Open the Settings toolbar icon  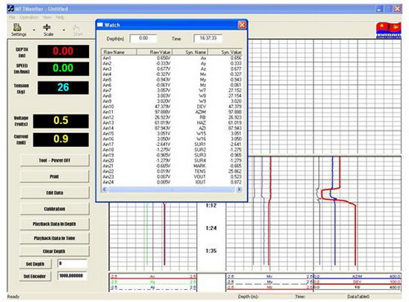tap(18, 29)
